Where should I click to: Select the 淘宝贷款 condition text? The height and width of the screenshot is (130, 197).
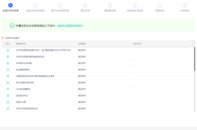click(x=25, y=83)
